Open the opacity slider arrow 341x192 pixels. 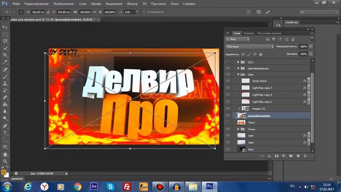[311, 46]
